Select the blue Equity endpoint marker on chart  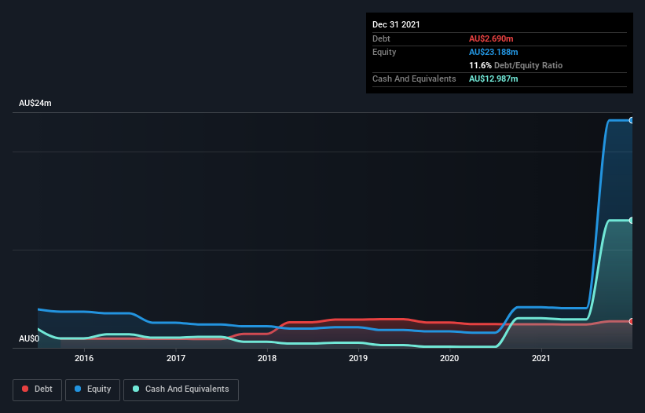point(632,120)
